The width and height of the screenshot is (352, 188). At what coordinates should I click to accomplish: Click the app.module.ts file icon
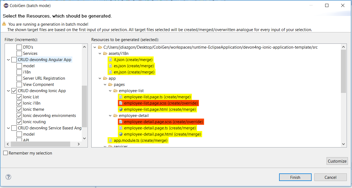[110, 140]
